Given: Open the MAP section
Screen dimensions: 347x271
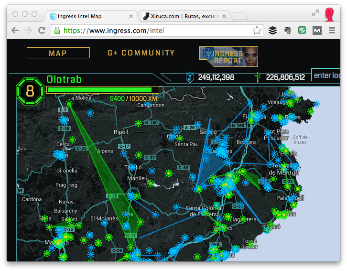Looking at the screenshot, I should coord(58,53).
